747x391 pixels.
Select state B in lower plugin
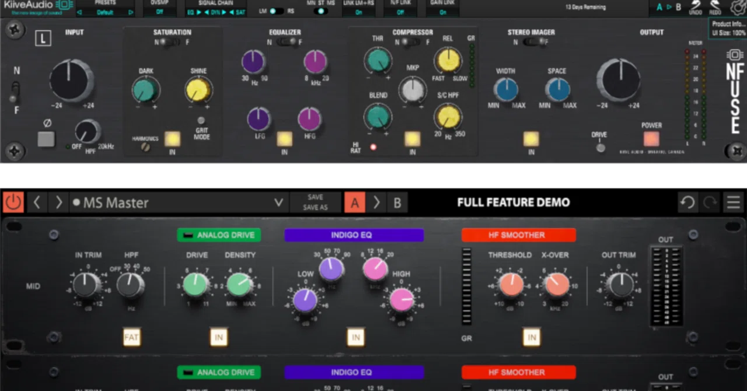tap(397, 203)
